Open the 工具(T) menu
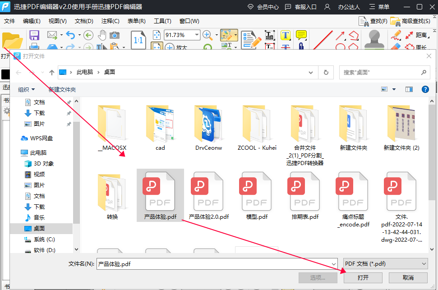 [x=162, y=21]
